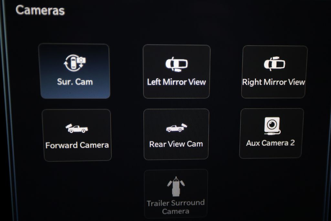Viewport: 331px width, 221px height.
Task: Tap the trailer surround camera icon
Action: [176, 186]
